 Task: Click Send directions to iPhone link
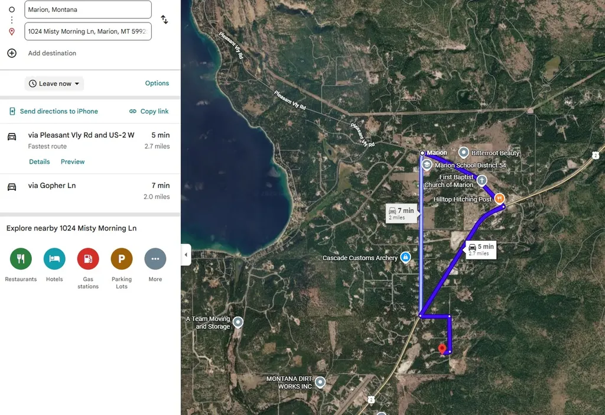tap(59, 111)
